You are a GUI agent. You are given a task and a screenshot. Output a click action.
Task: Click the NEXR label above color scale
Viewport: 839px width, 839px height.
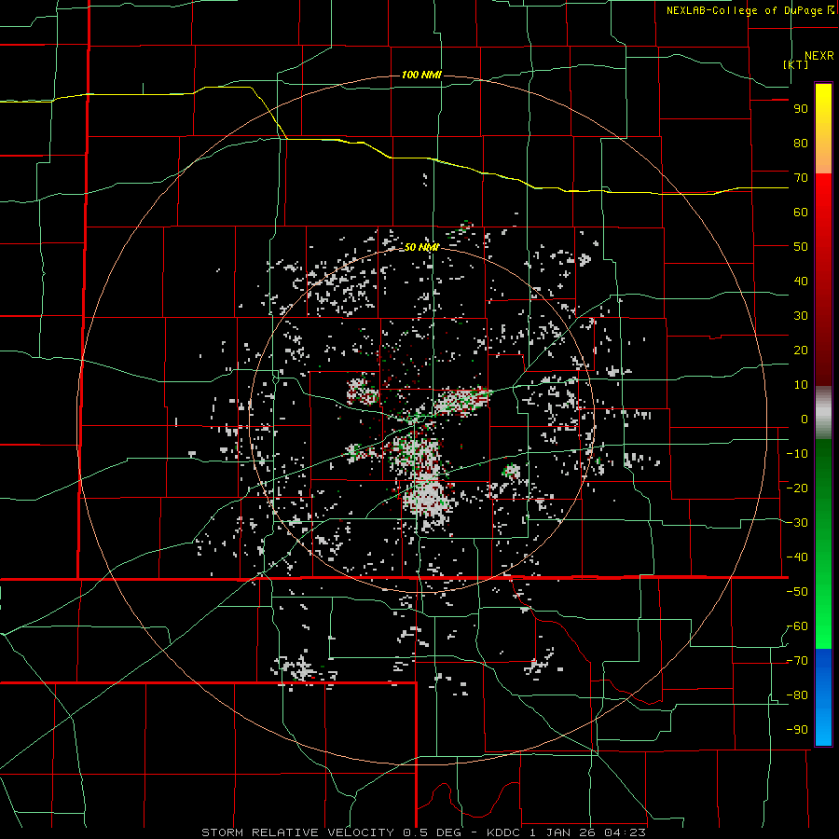(x=819, y=56)
